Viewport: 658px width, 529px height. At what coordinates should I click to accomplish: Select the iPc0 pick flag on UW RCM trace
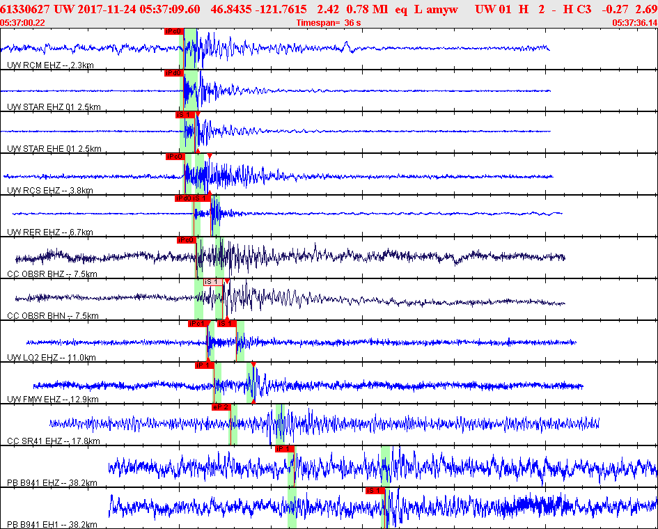[174, 31]
